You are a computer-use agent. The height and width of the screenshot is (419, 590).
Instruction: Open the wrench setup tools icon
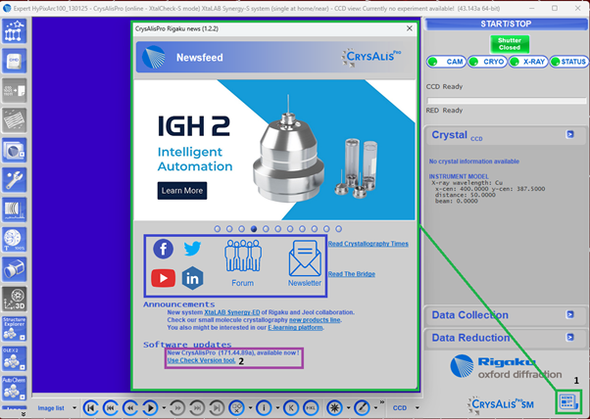click(x=15, y=180)
